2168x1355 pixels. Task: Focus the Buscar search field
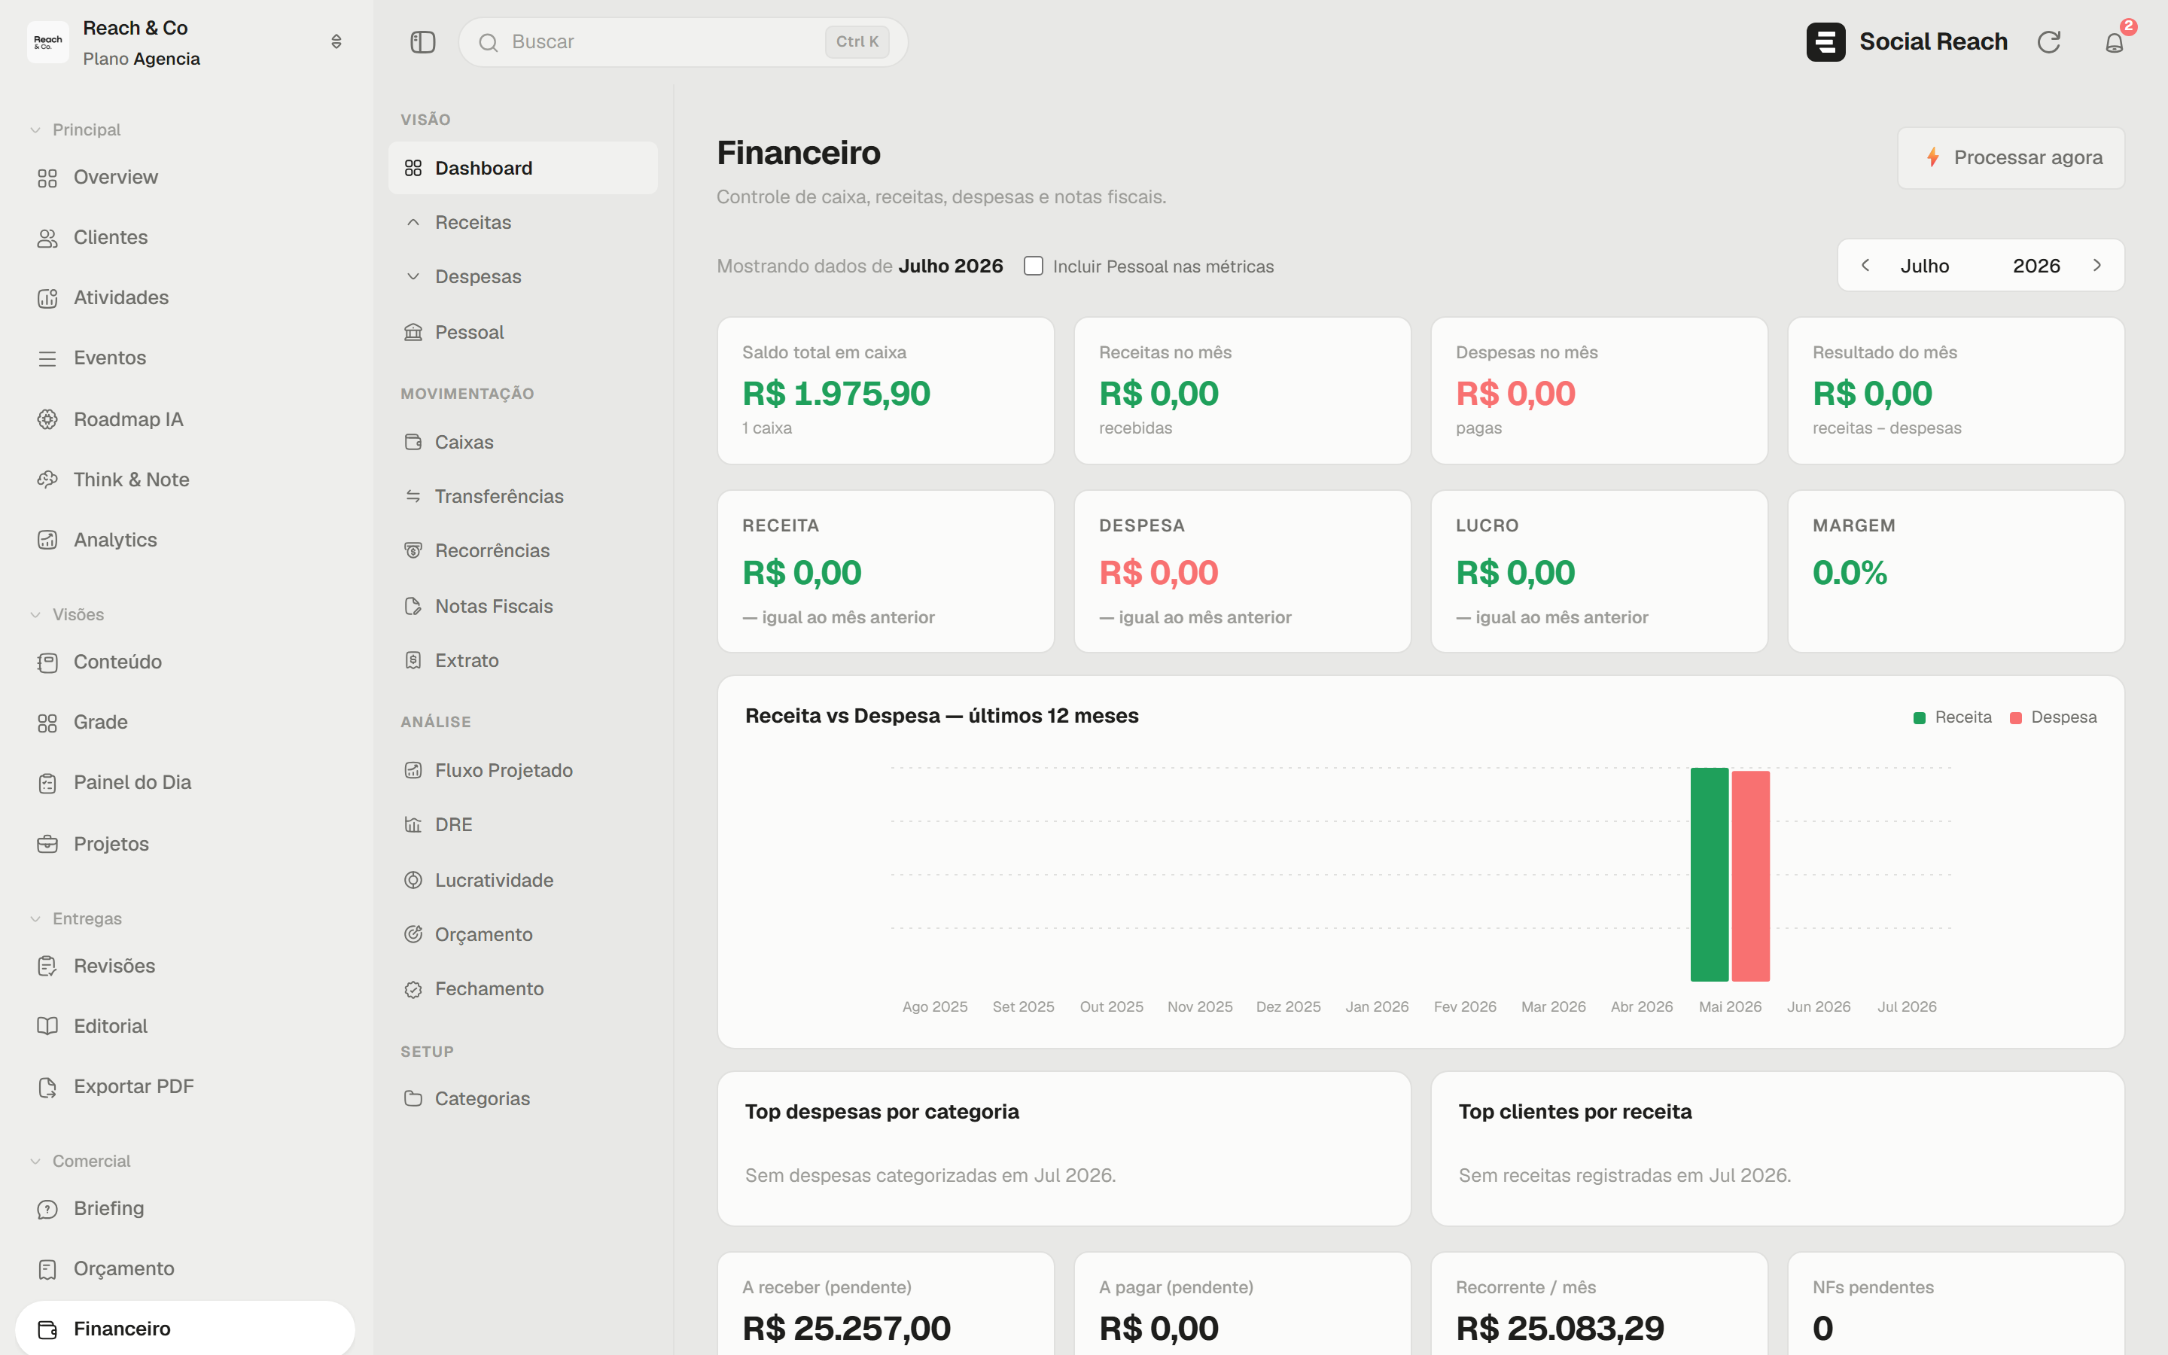click(684, 42)
